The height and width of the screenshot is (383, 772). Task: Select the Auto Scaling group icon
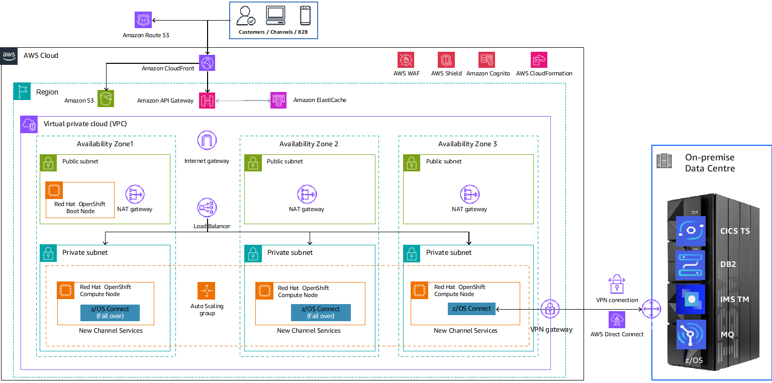tap(207, 290)
